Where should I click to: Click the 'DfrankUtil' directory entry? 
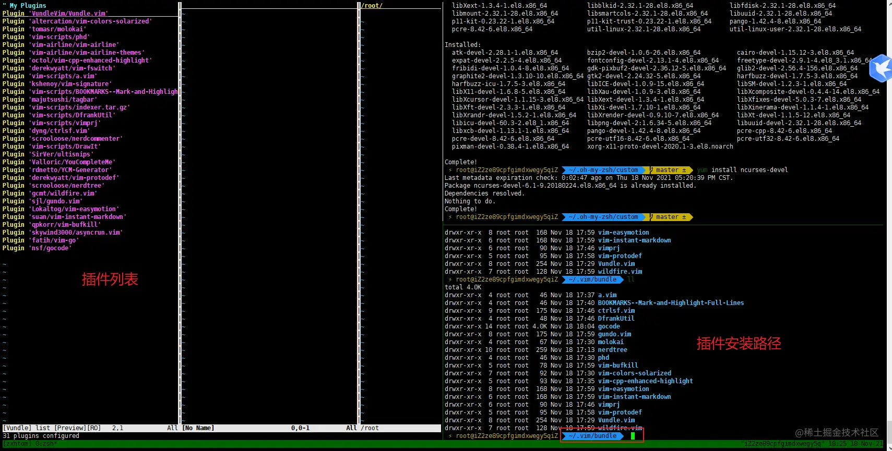click(x=616, y=319)
